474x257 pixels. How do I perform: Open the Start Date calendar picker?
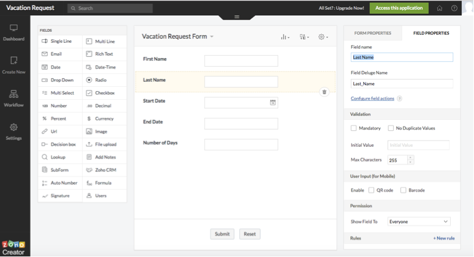pos(273,103)
